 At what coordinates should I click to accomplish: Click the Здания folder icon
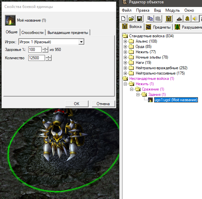[x=144, y=95]
